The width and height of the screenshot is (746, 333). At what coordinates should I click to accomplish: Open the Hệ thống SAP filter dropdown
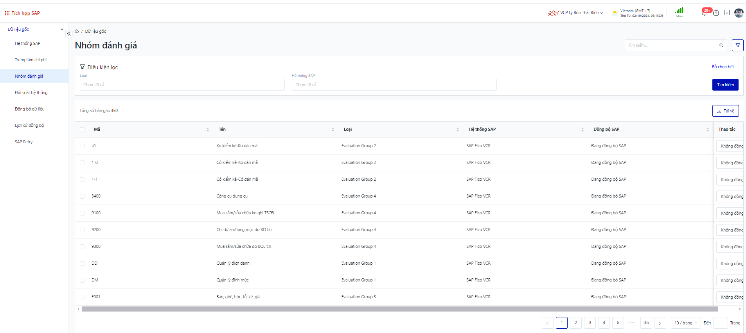click(x=394, y=85)
